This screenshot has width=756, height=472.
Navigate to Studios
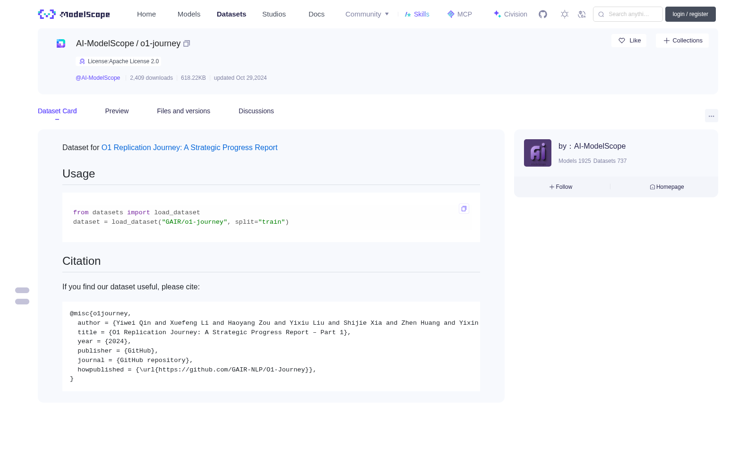pos(274,14)
